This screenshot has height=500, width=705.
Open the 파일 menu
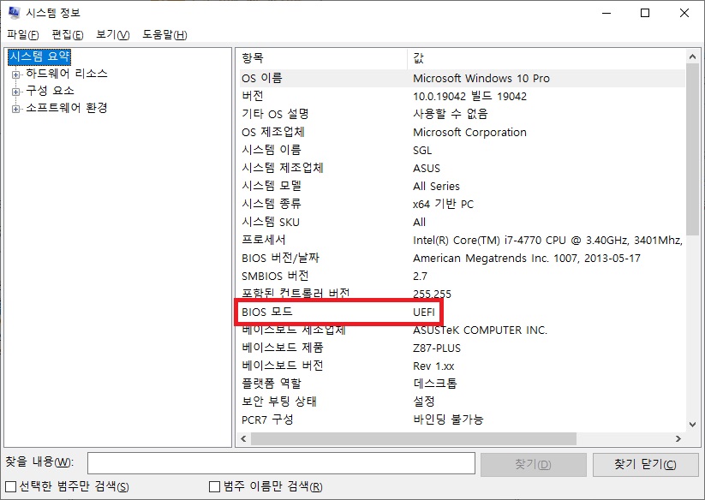pyautogui.click(x=21, y=34)
